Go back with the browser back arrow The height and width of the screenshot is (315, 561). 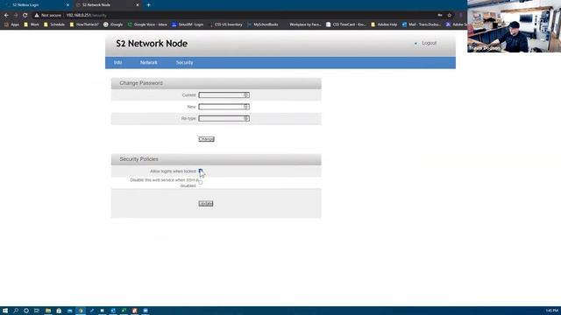tap(6, 16)
